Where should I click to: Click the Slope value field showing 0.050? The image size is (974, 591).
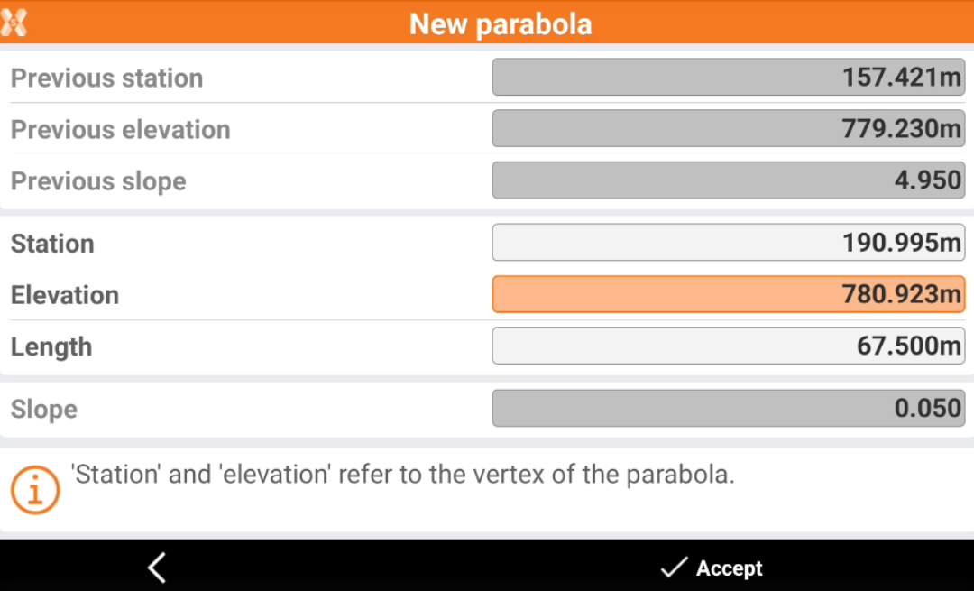[x=728, y=409]
